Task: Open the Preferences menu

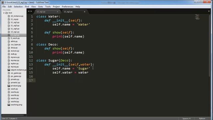Action: [x=67, y=7]
